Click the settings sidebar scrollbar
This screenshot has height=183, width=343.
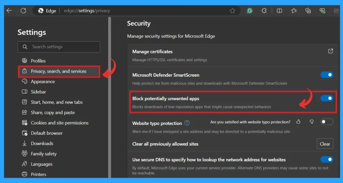point(110,98)
